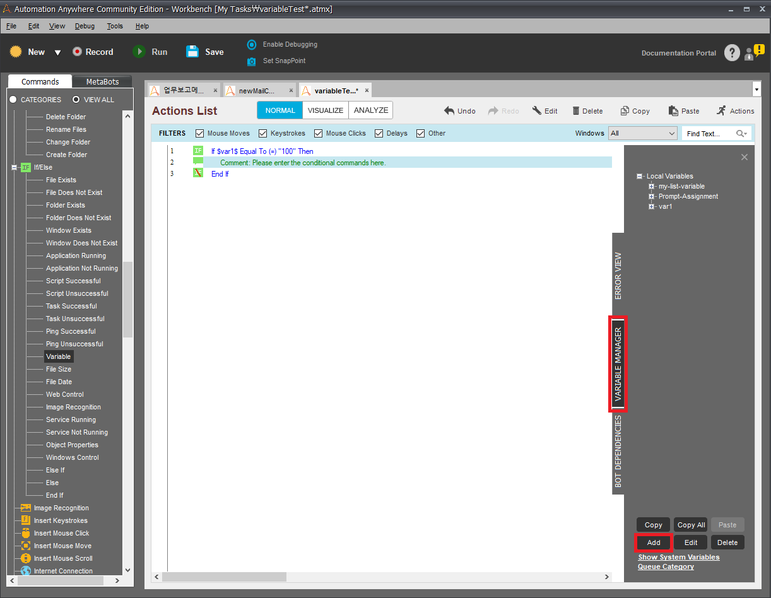The height and width of the screenshot is (598, 771).
Task: Open the ERROR VIEW side tab
Action: (618, 276)
